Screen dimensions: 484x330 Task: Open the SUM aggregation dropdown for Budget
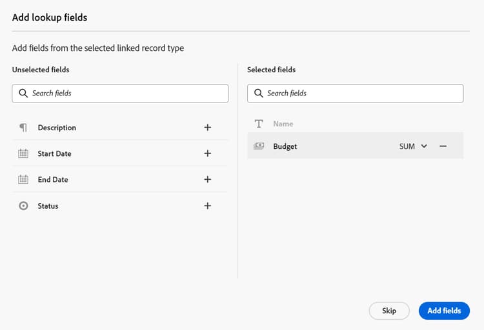(x=413, y=146)
